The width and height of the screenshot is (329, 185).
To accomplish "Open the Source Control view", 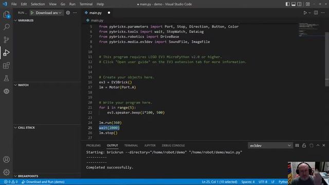I will point(6,40).
